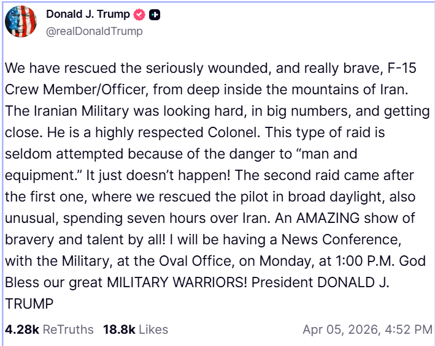Click the ReTruths label
Viewport: 435px width, 346px height.
click(x=68, y=329)
